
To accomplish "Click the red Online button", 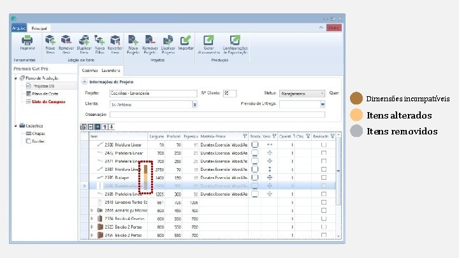I will pyautogui.click(x=333, y=28).
